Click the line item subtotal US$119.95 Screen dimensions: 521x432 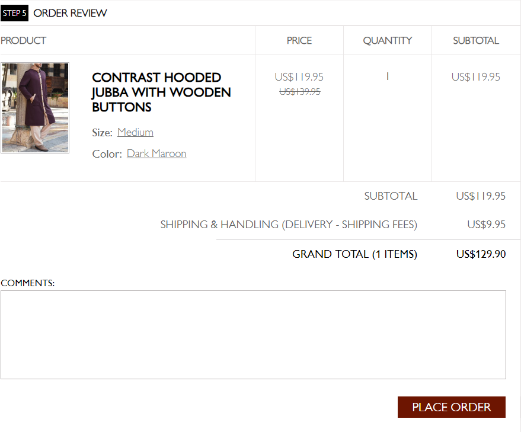475,76
